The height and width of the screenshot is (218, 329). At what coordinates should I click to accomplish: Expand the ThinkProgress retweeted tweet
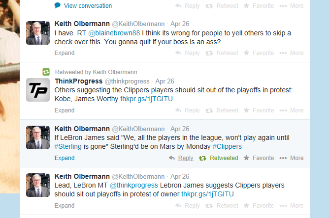pos(65,110)
